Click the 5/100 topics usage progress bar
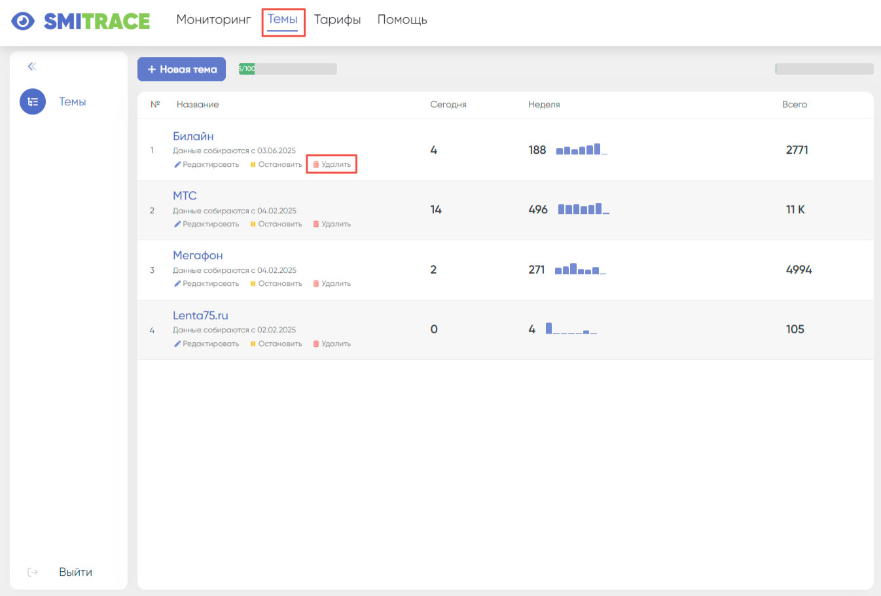 [x=287, y=69]
